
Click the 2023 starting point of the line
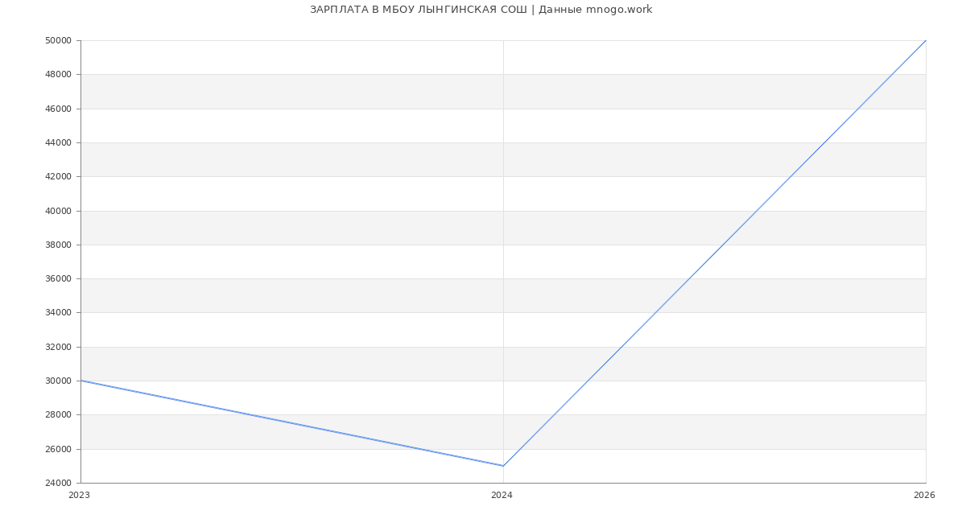(81, 381)
